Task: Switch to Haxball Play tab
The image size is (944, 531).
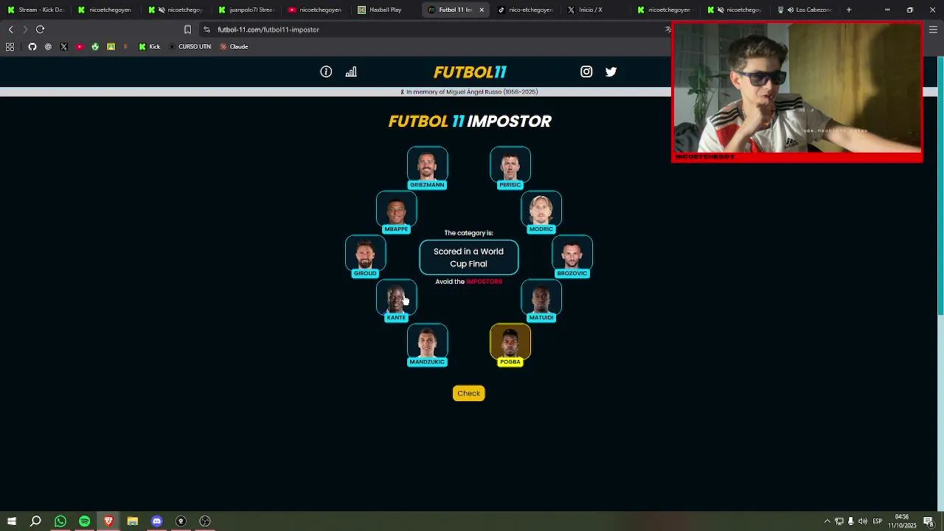Action: [386, 10]
